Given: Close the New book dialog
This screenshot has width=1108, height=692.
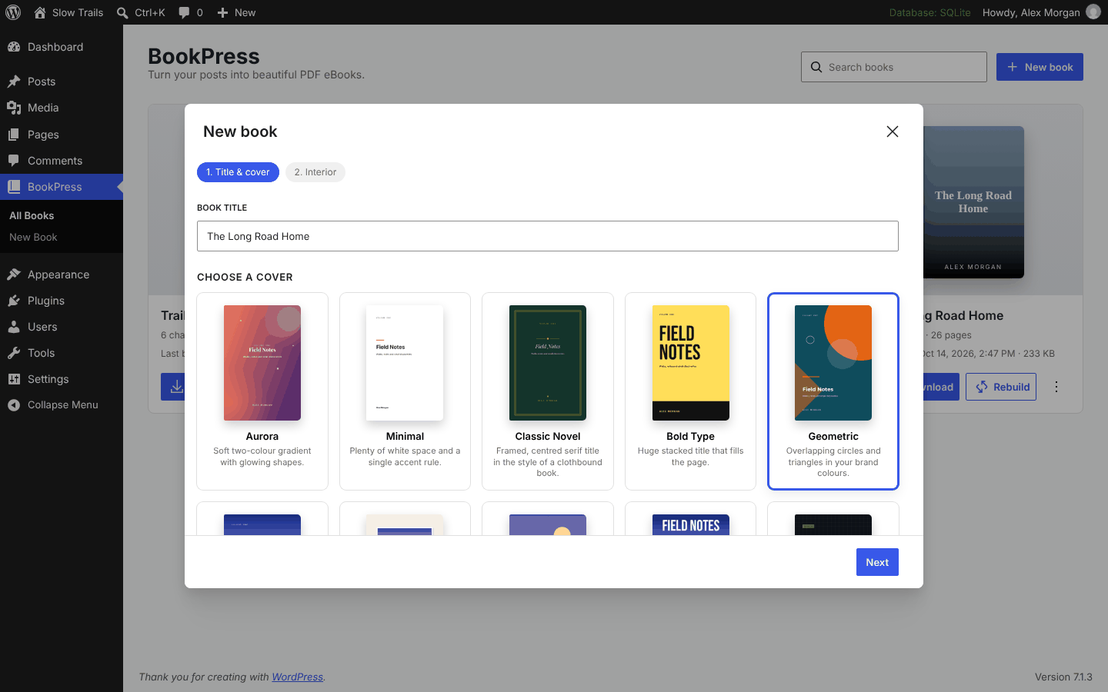Looking at the screenshot, I should [893, 131].
